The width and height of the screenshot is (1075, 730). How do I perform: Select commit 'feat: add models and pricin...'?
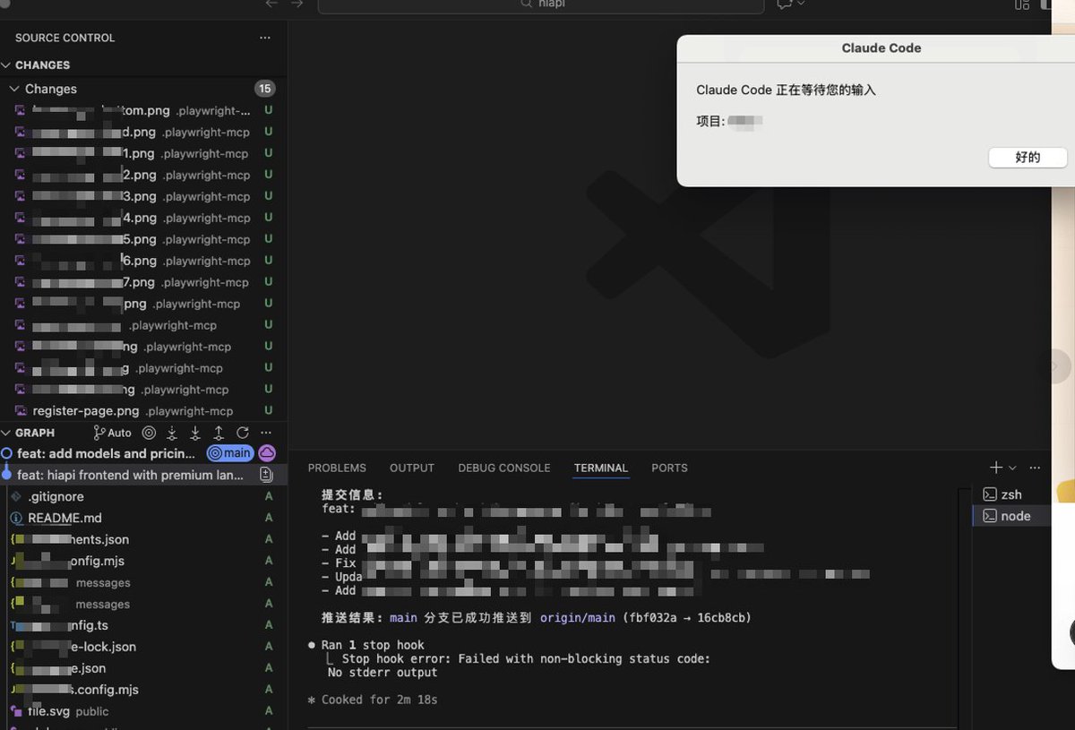coord(106,453)
